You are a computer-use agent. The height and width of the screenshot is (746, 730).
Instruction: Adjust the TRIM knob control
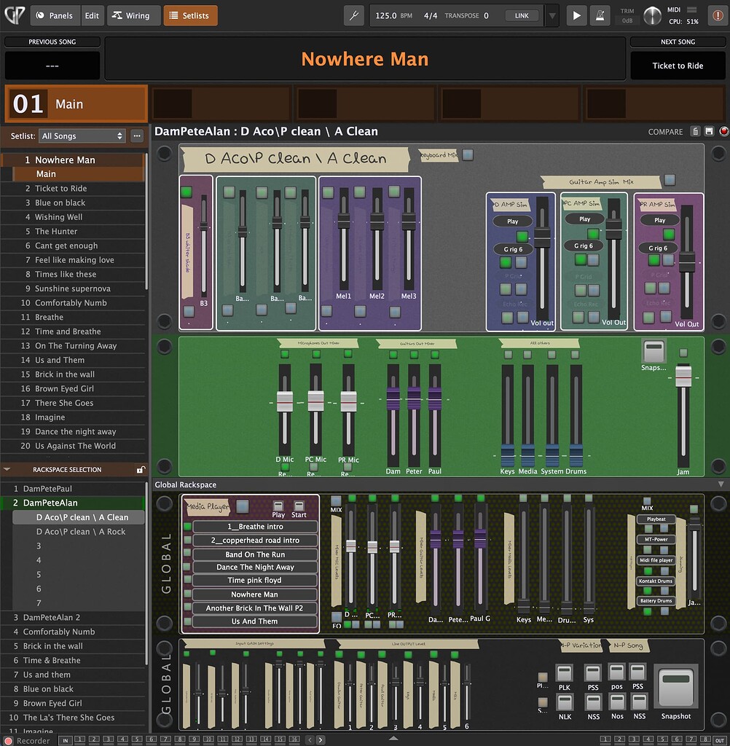pos(652,15)
